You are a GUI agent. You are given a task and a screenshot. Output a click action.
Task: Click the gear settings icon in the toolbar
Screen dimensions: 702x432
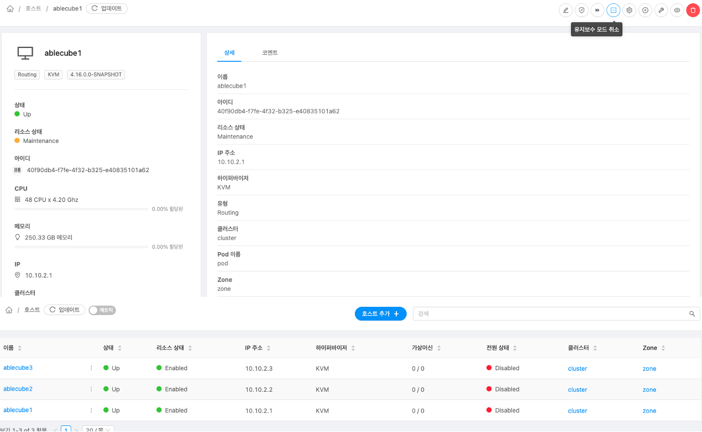click(629, 10)
